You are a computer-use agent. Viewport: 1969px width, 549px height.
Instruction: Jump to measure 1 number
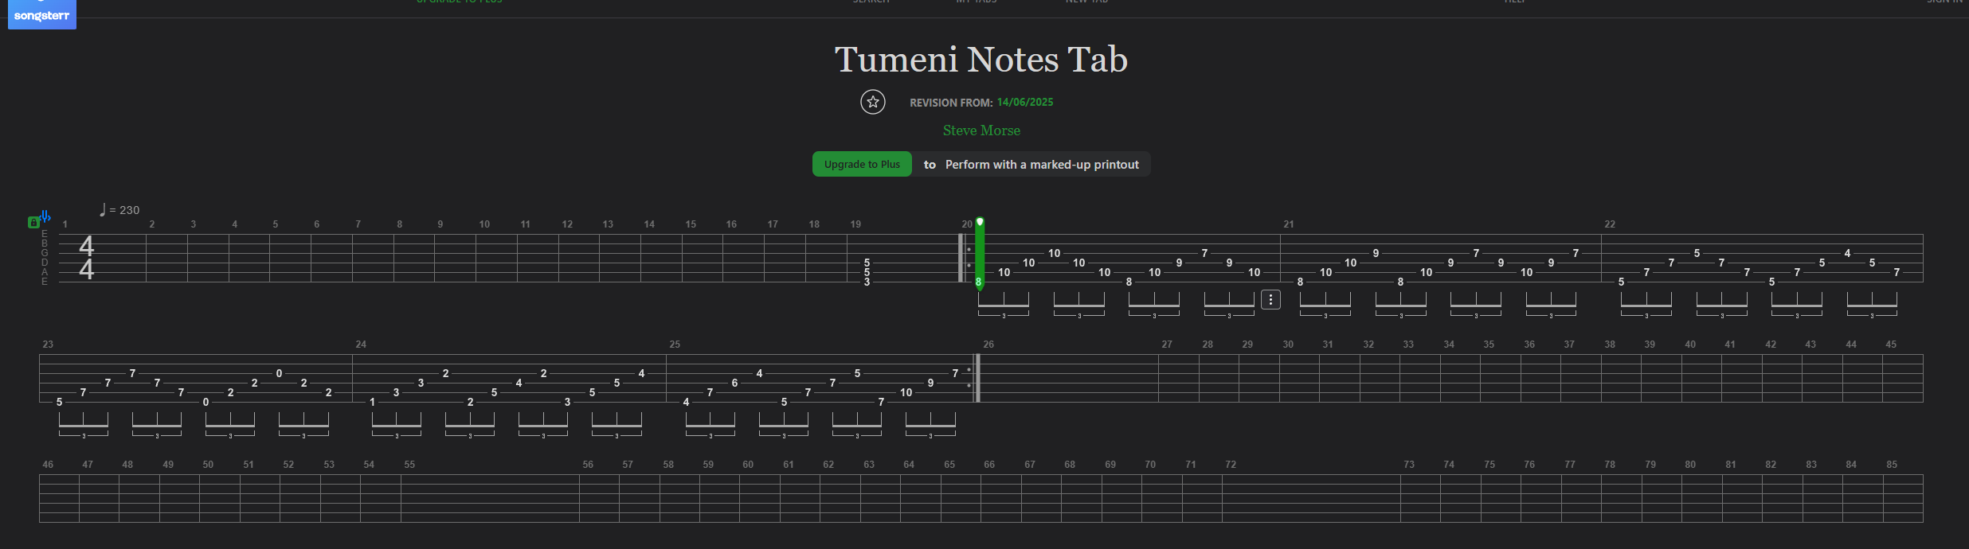point(65,224)
